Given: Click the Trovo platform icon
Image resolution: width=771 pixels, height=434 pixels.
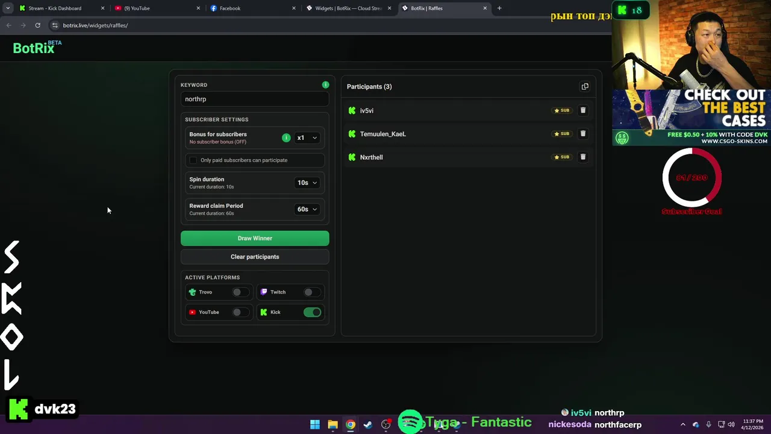Looking at the screenshot, I should (x=192, y=292).
